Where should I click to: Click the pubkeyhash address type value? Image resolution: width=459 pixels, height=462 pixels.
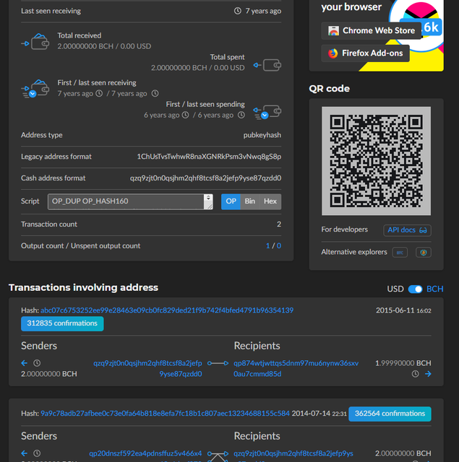click(262, 135)
